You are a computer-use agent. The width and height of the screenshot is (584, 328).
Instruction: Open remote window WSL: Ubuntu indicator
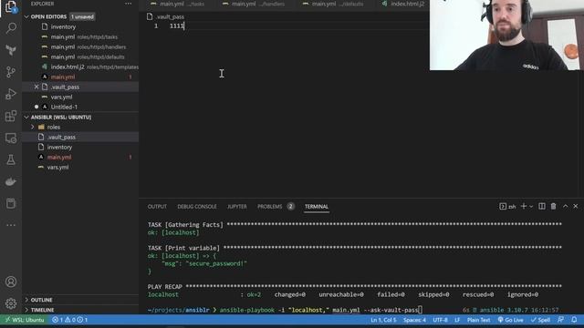25,320
